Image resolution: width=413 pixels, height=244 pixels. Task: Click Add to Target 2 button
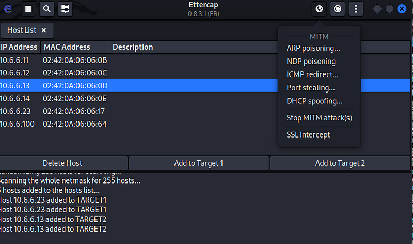(340, 163)
